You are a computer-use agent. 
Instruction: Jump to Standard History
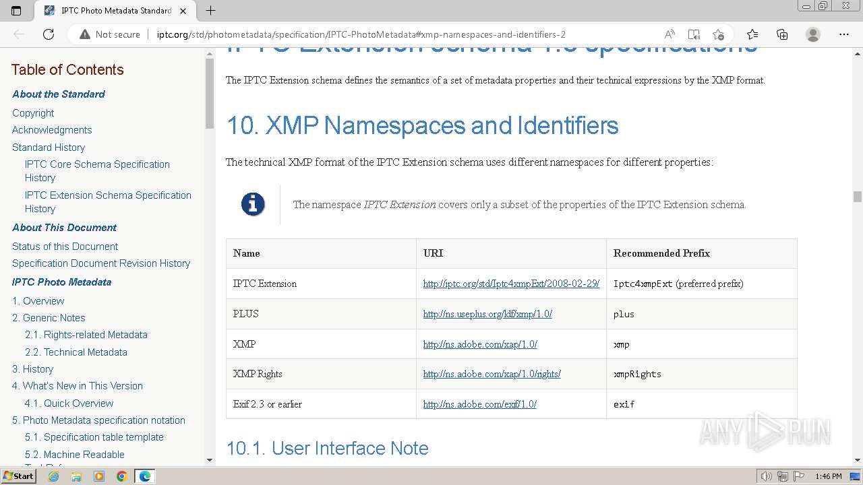click(49, 148)
